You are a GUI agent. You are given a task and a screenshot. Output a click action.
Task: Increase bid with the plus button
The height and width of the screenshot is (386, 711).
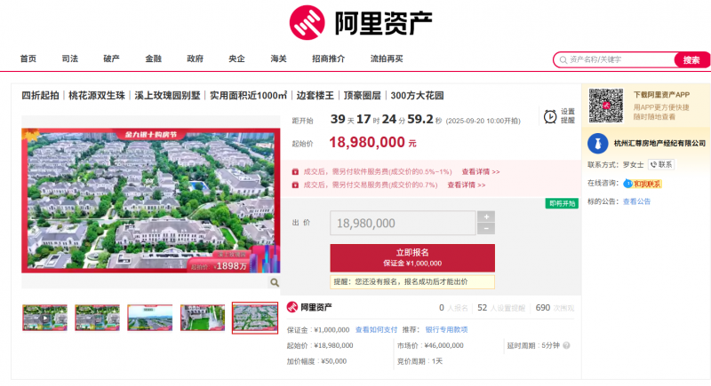[486, 217]
